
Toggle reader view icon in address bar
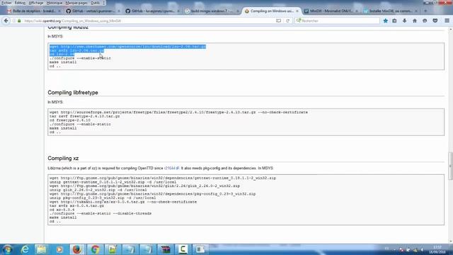pos(278,21)
